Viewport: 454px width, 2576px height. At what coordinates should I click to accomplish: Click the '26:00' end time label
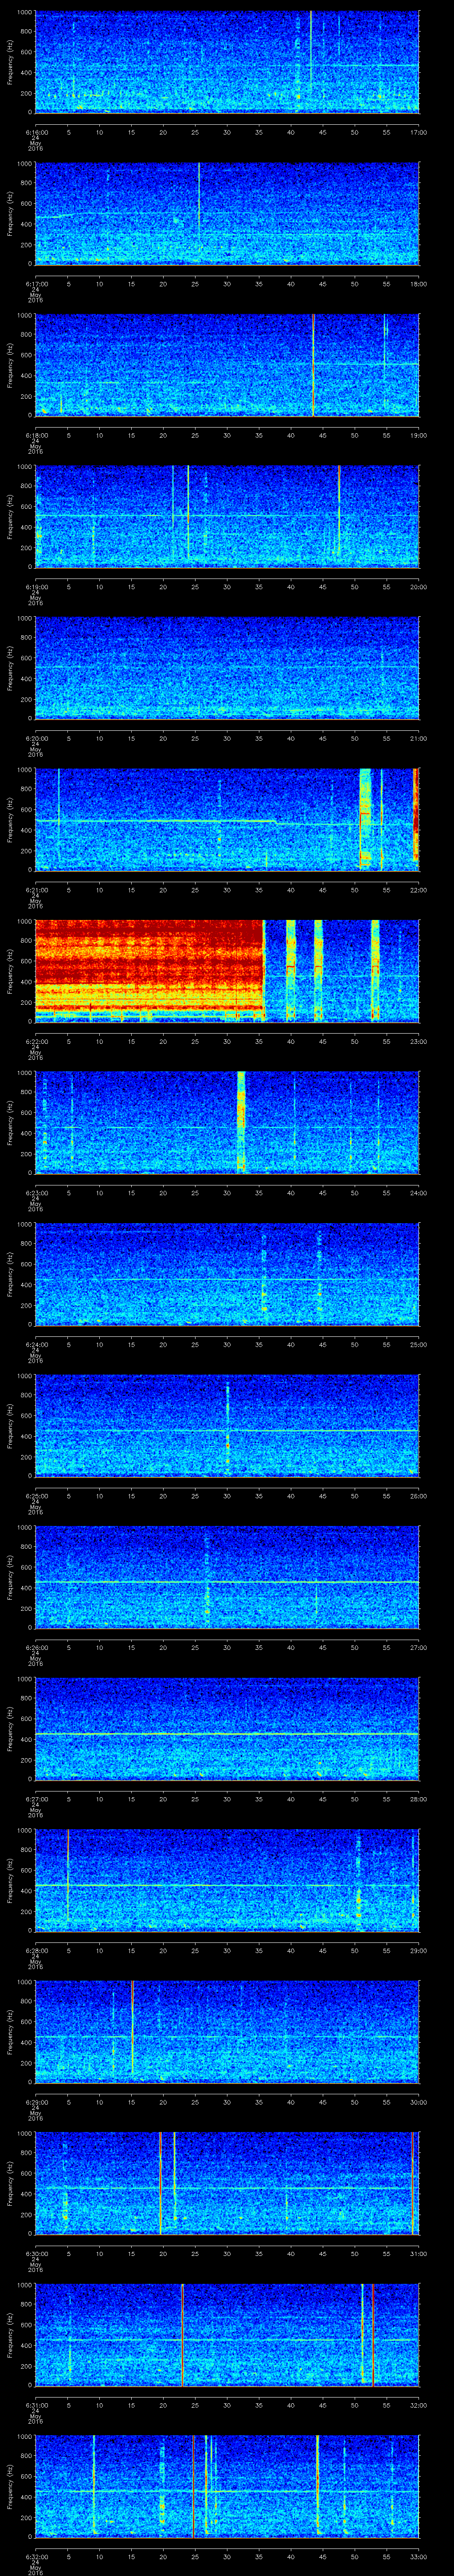(x=418, y=1496)
